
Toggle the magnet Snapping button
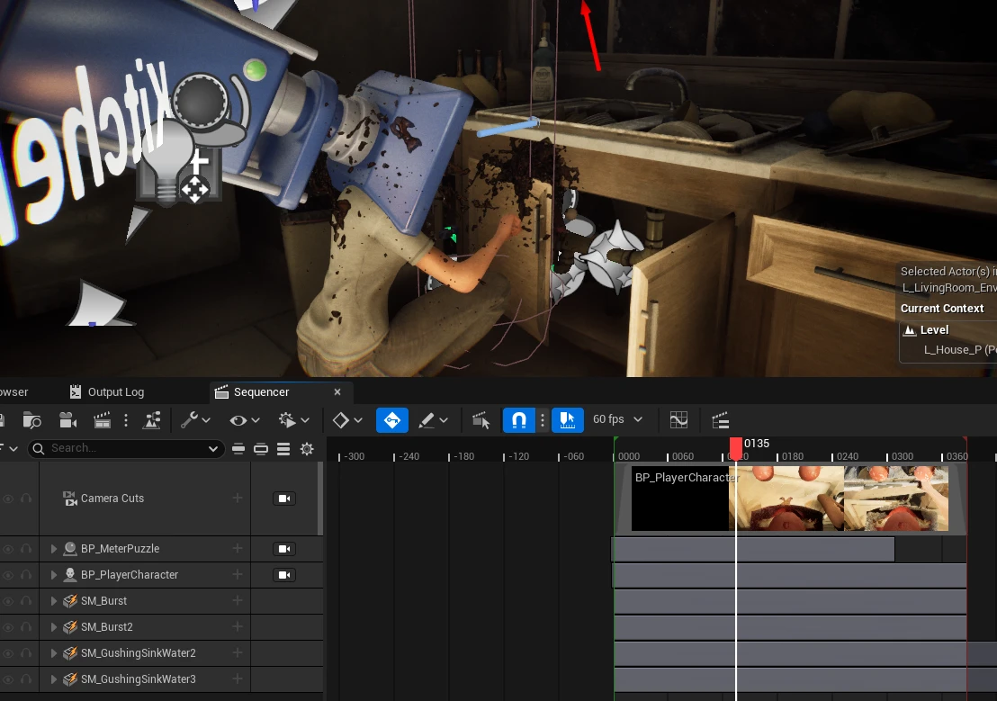click(x=519, y=420)
